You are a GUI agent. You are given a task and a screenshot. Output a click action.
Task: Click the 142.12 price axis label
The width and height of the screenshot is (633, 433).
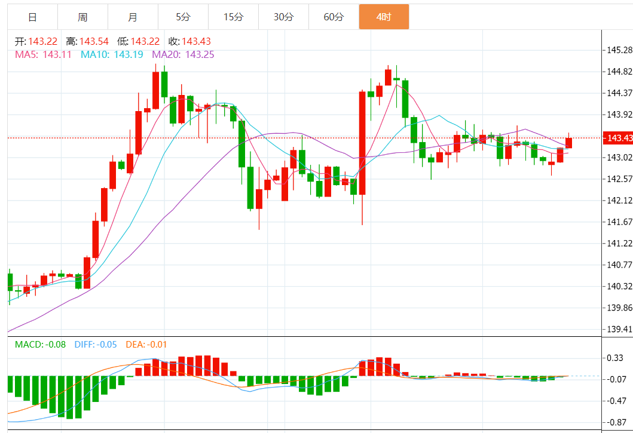tap(619, 200)
